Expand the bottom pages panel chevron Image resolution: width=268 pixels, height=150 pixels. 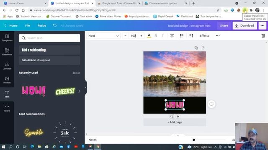point(178,135)
